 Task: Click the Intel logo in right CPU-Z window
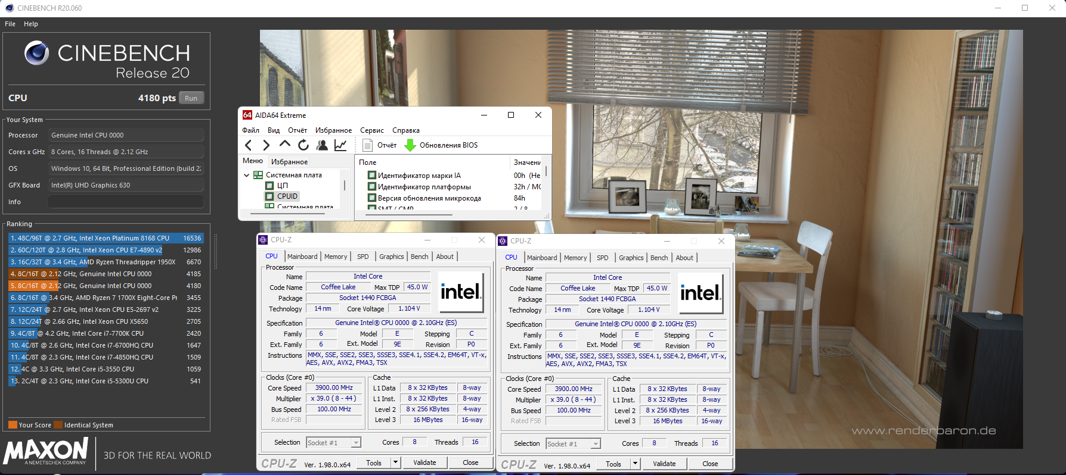(x=701, y=293)
